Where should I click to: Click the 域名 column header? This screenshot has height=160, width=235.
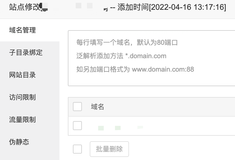tap(98, 107)
